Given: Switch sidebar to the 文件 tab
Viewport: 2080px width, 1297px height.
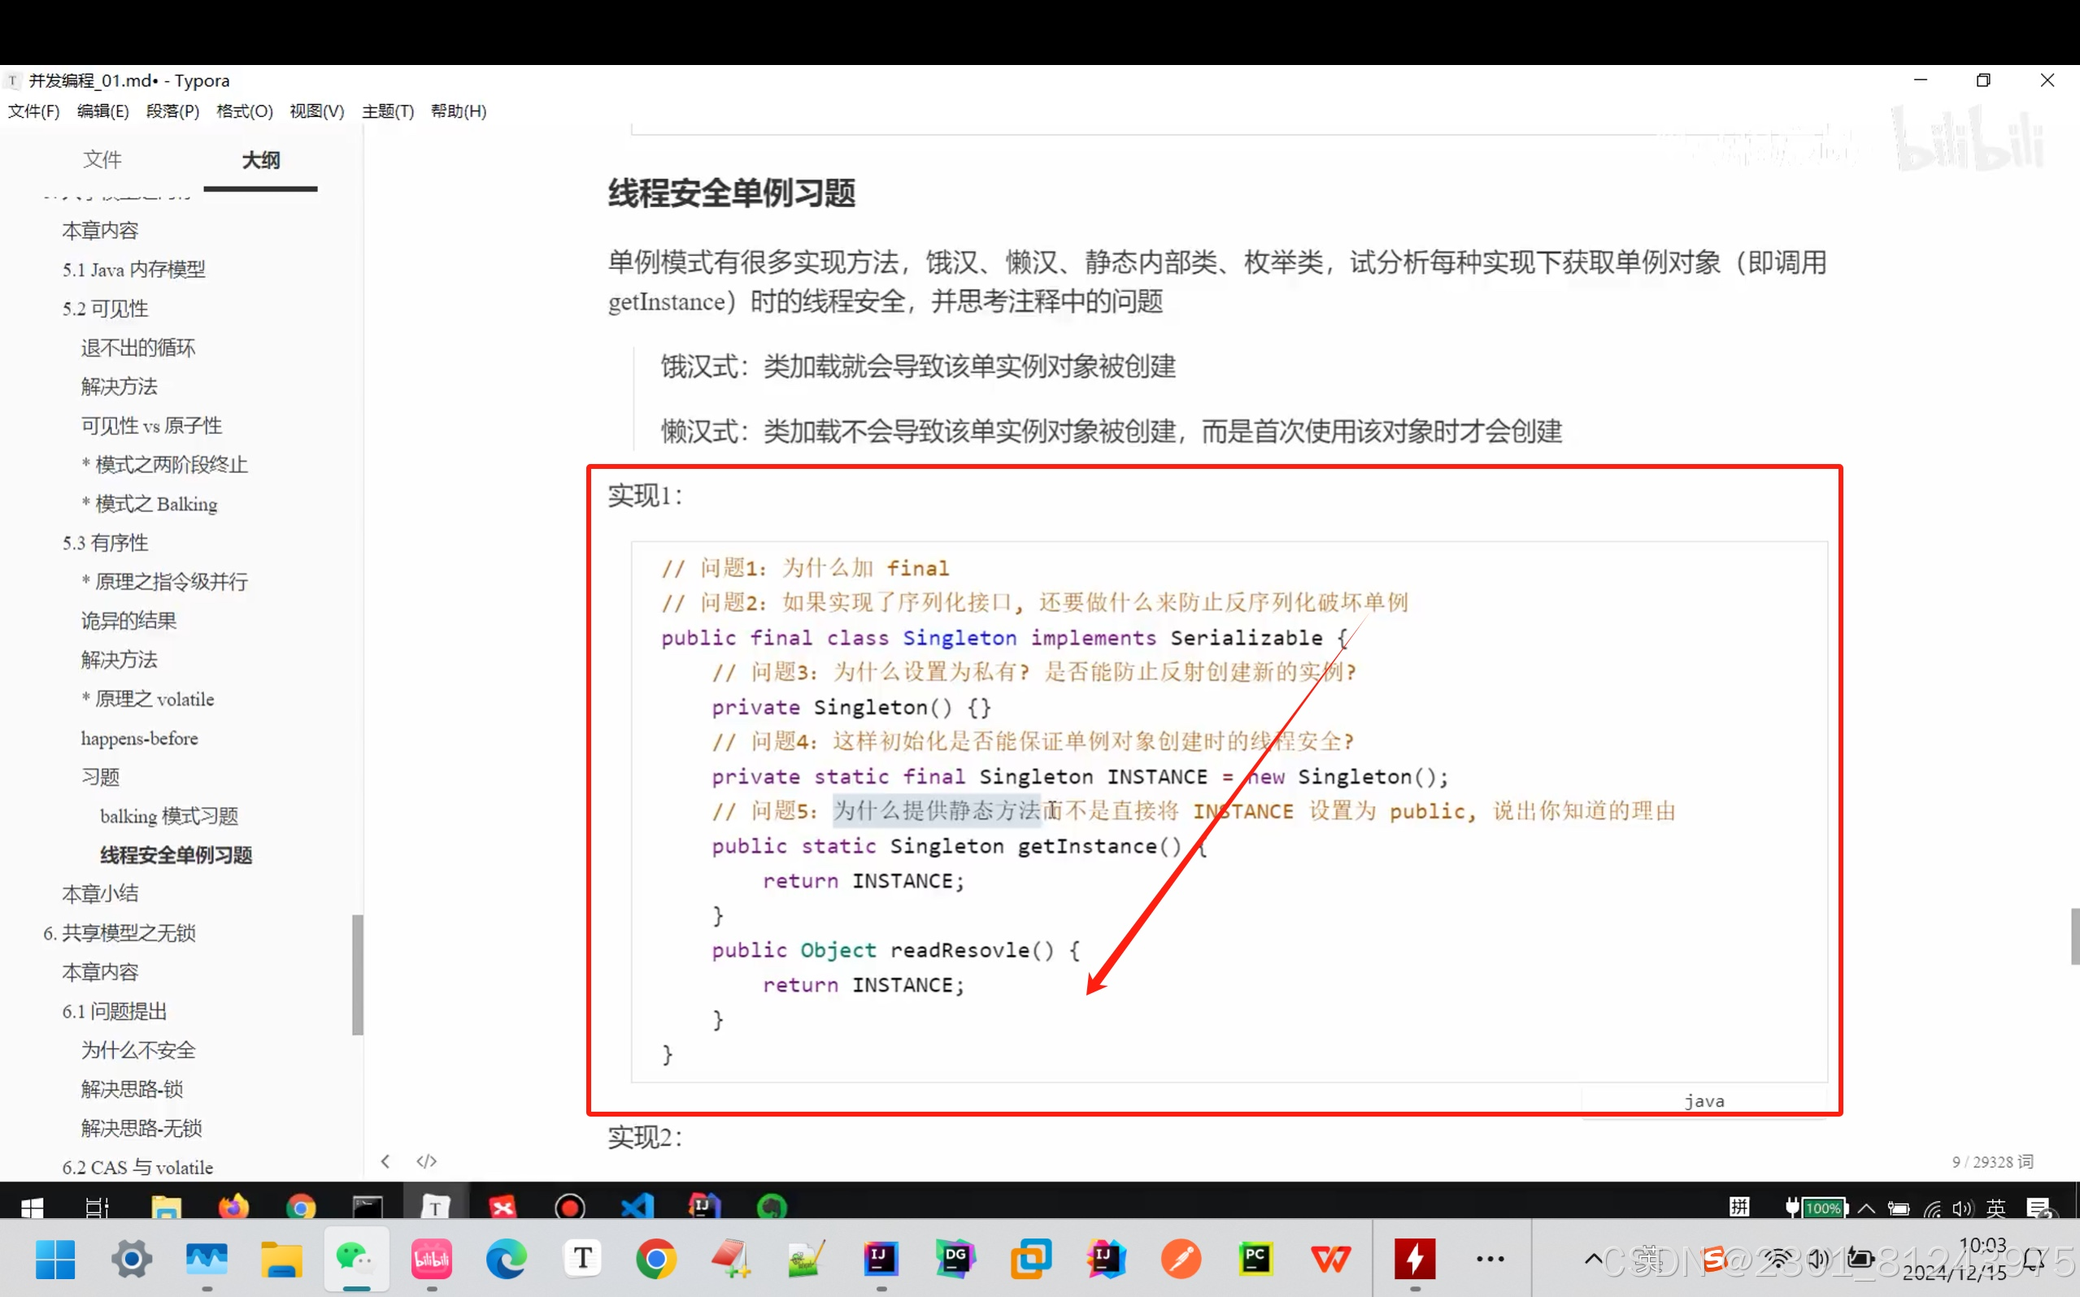Looking at the screenshot, I should [x=102, y=159].
